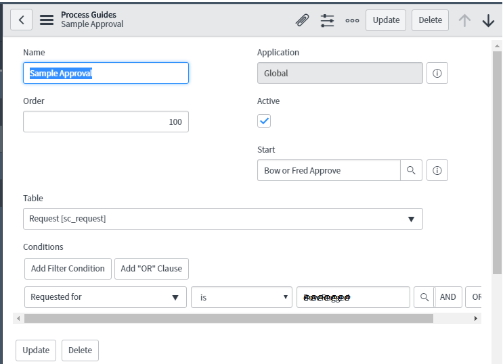
Task: Click the vertical scrollbar thumb
Action: click(x=497, y=162)
